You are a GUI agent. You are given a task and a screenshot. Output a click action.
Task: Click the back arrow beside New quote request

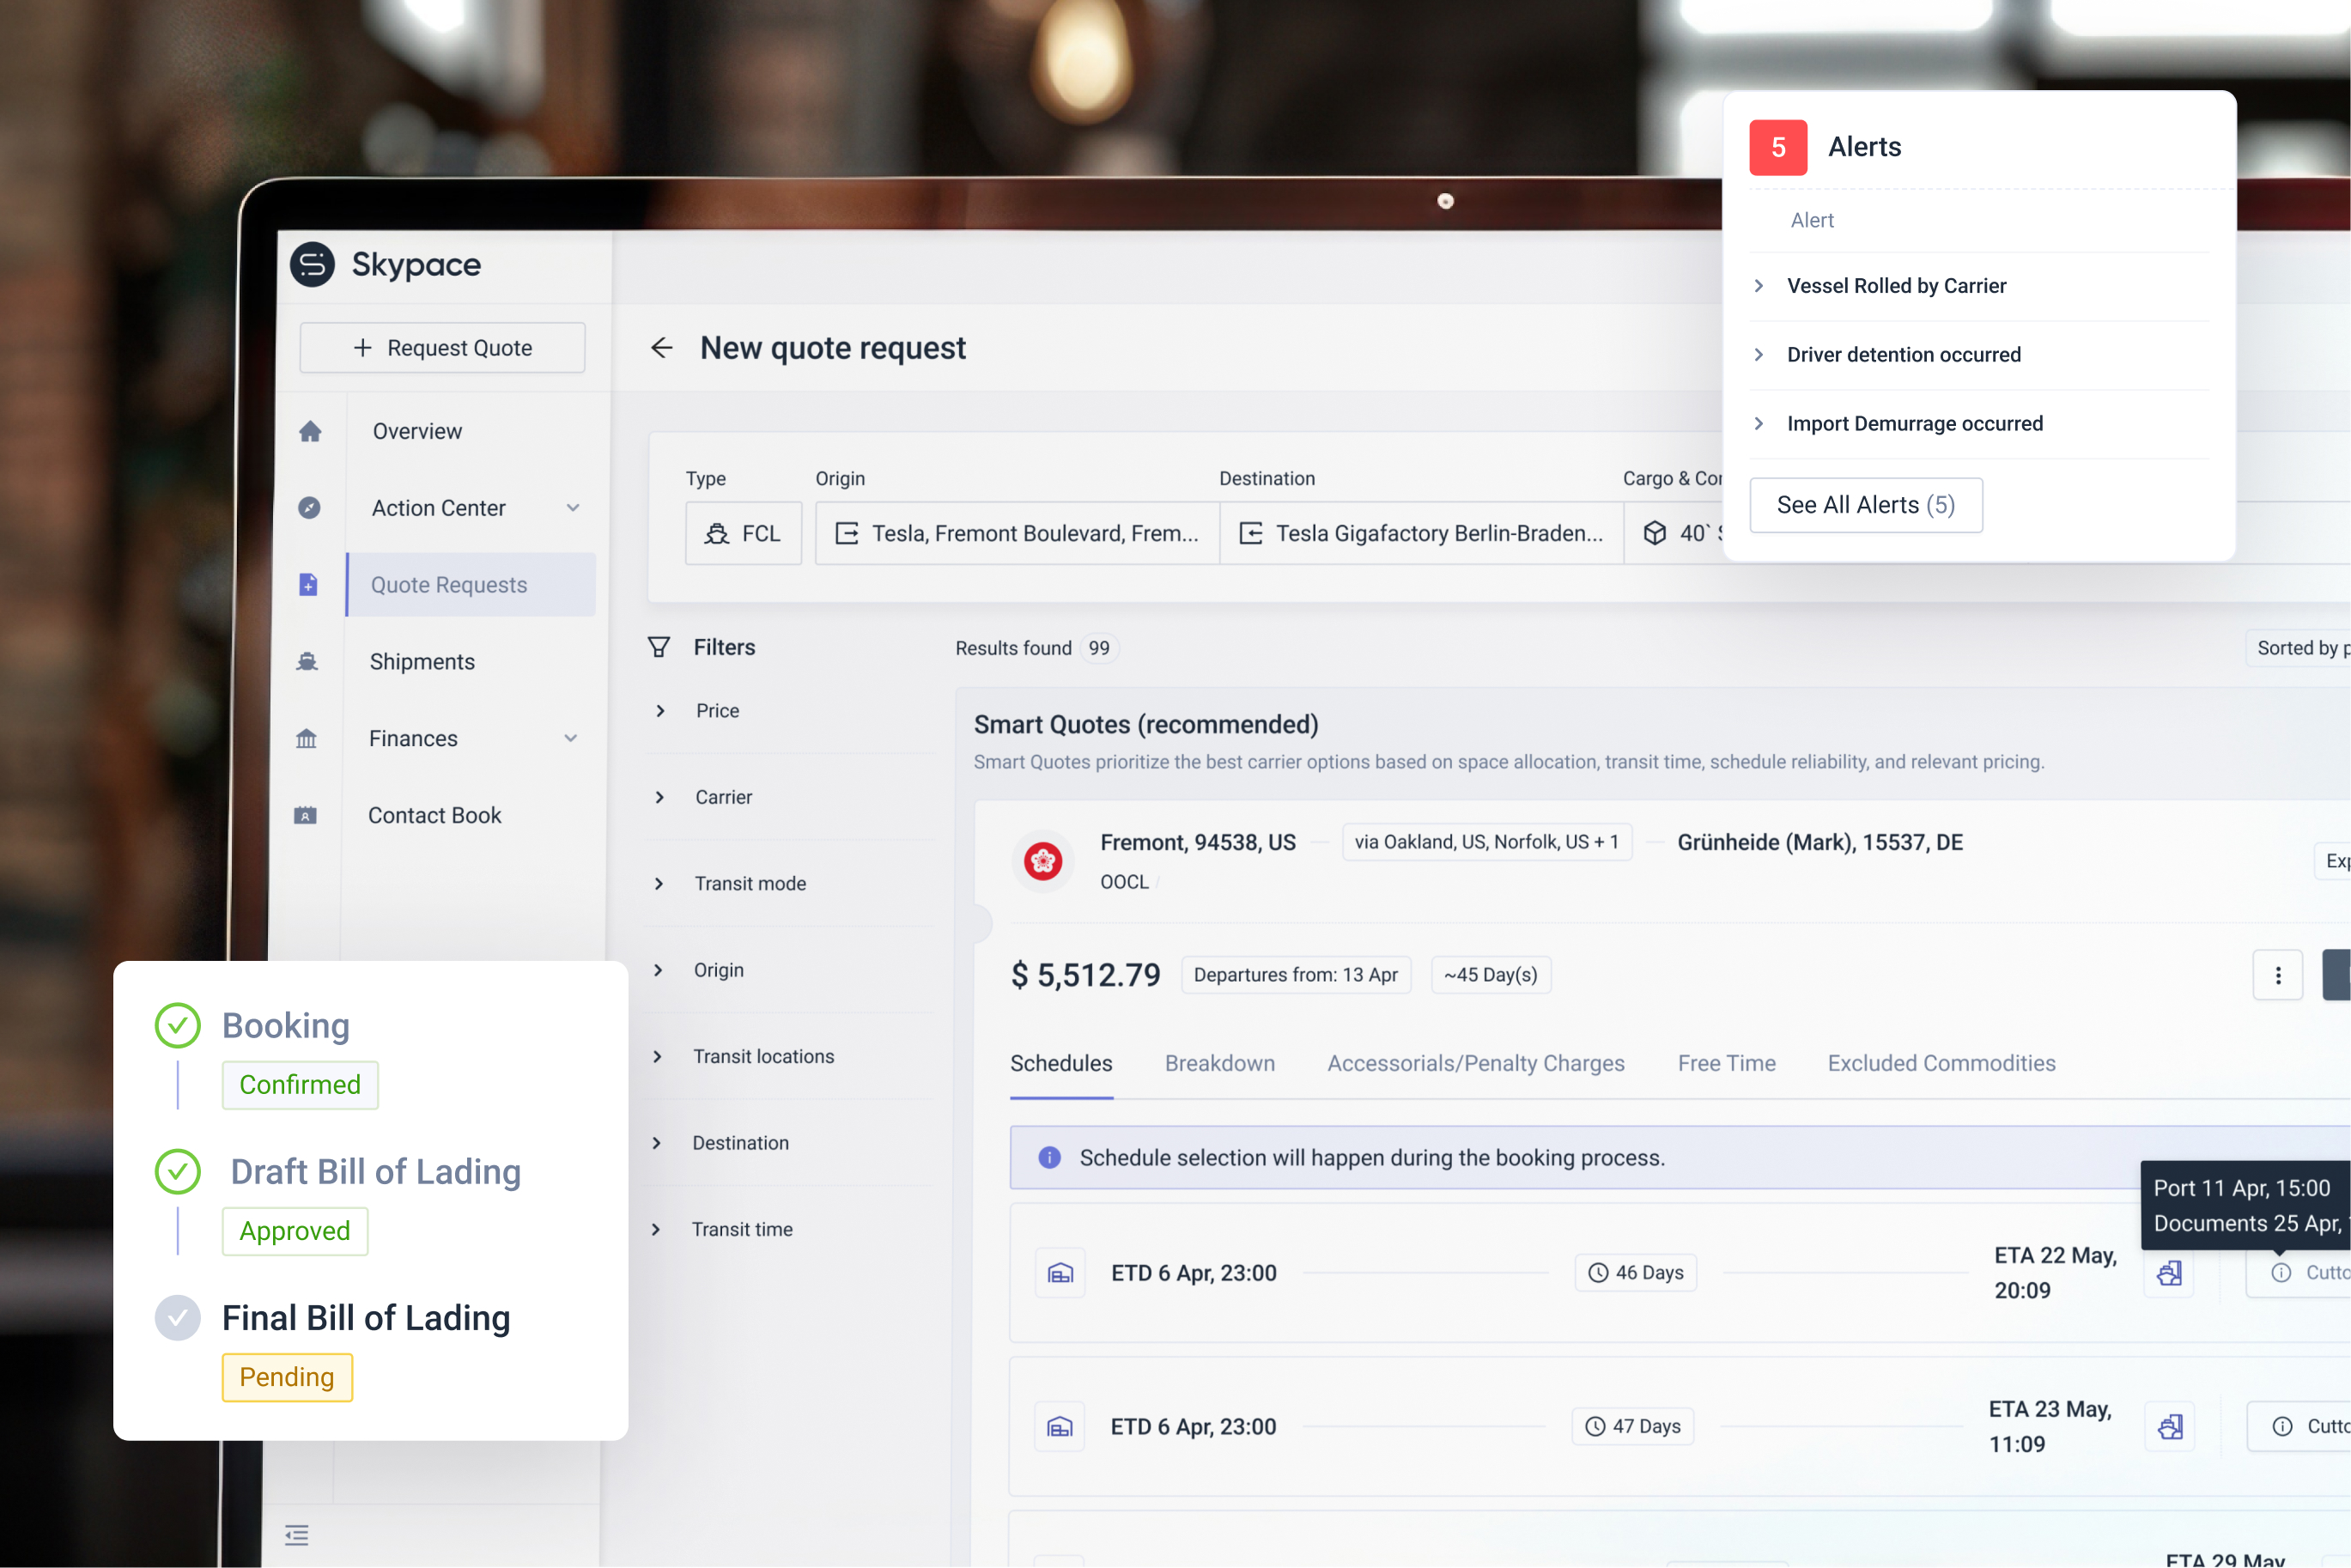[x=661, y=347]
